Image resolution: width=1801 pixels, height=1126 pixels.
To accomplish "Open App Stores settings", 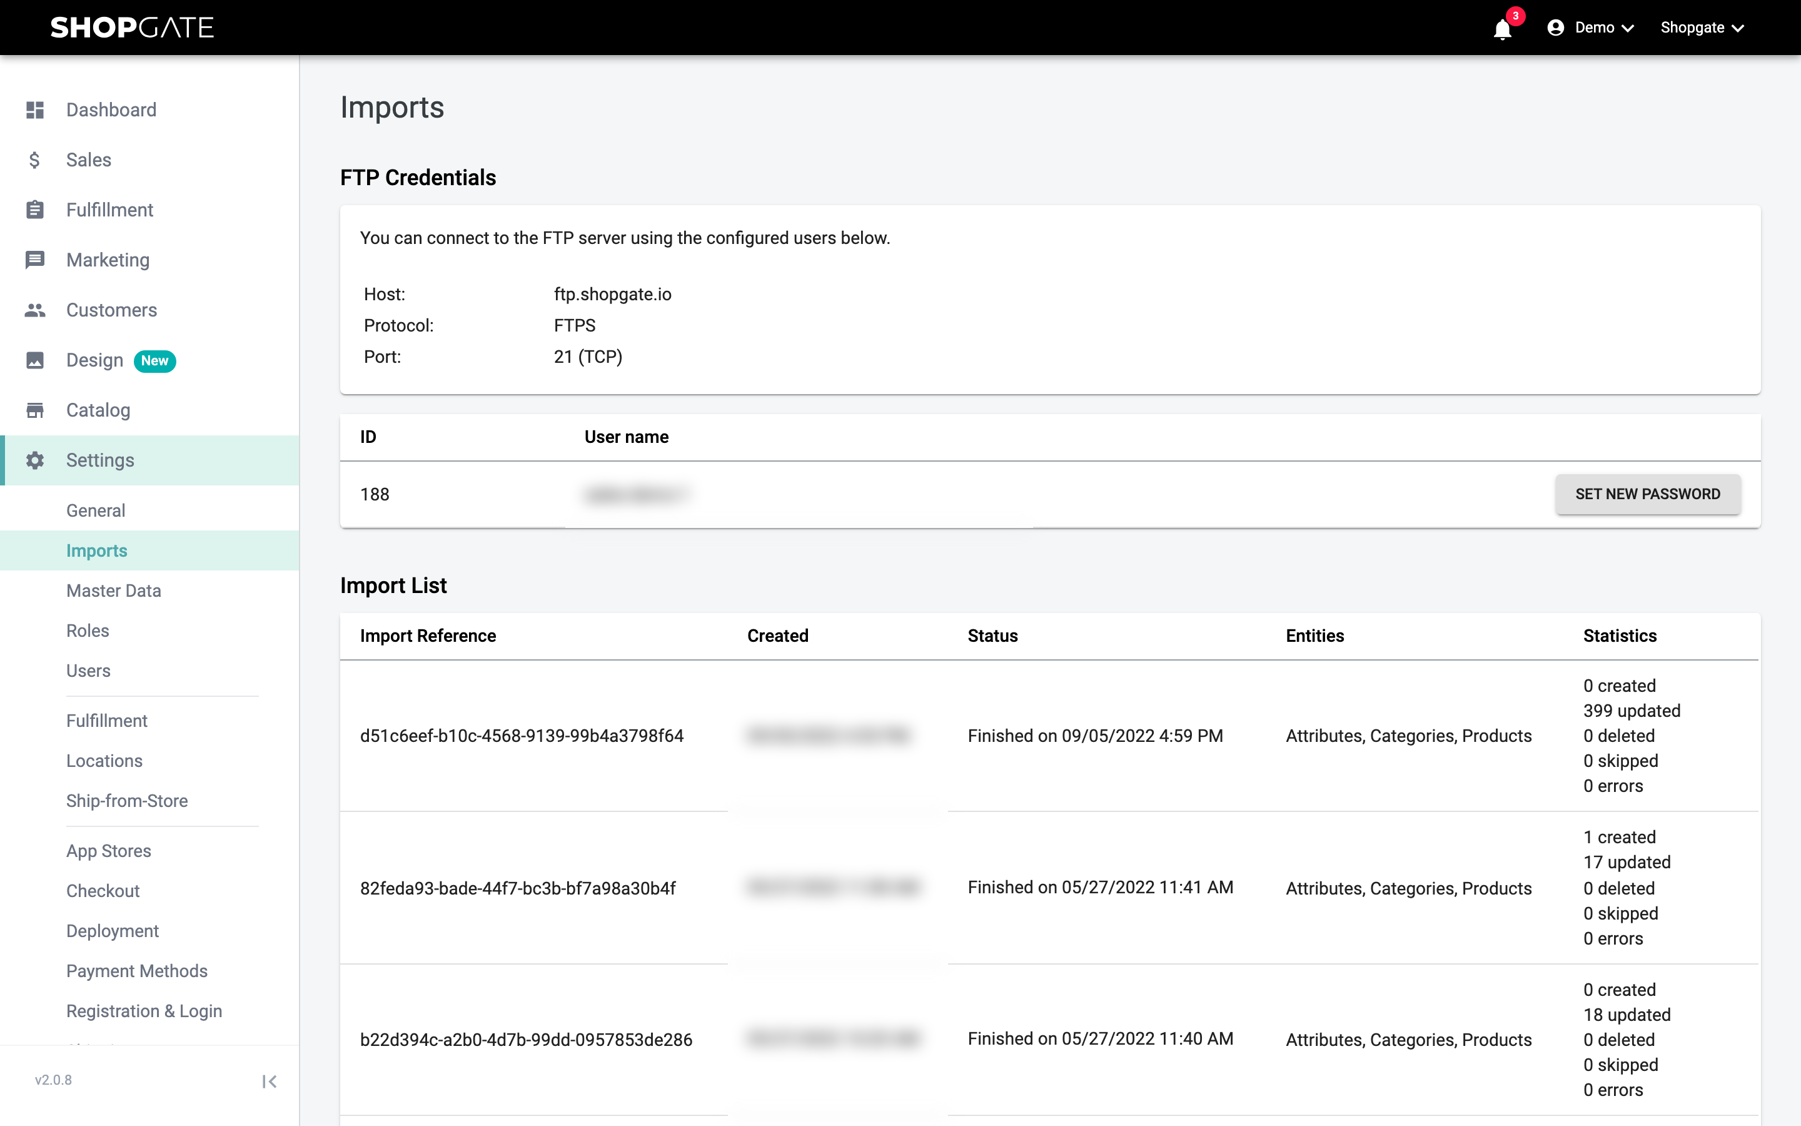I will click(x=109, y=851).
